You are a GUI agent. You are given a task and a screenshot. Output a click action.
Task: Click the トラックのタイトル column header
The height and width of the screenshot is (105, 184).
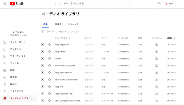coord(63,38)
